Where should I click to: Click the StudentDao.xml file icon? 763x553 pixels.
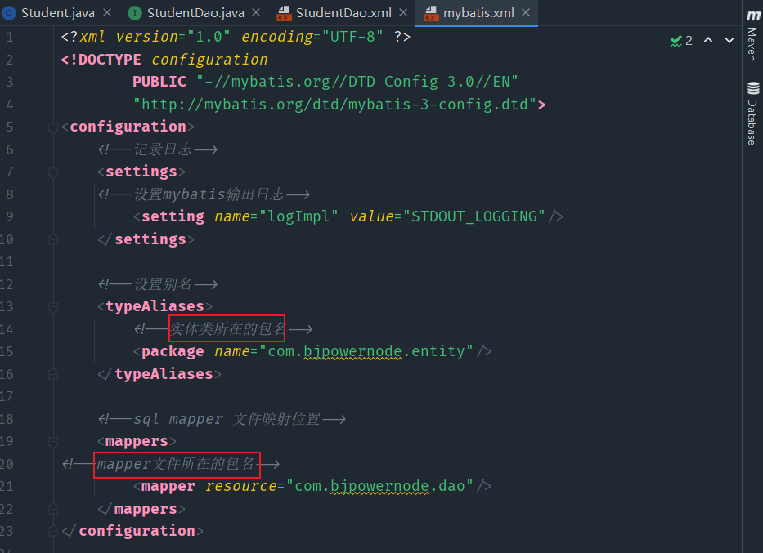point(284,14)
